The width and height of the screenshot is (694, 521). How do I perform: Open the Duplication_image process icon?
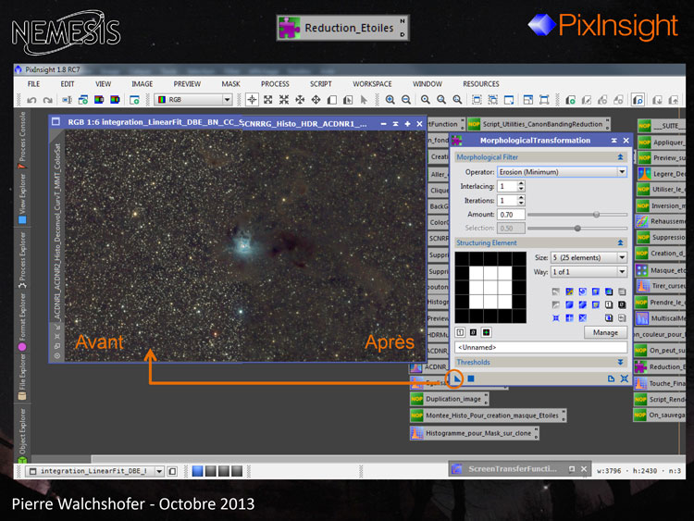click(x=449, y=399)
